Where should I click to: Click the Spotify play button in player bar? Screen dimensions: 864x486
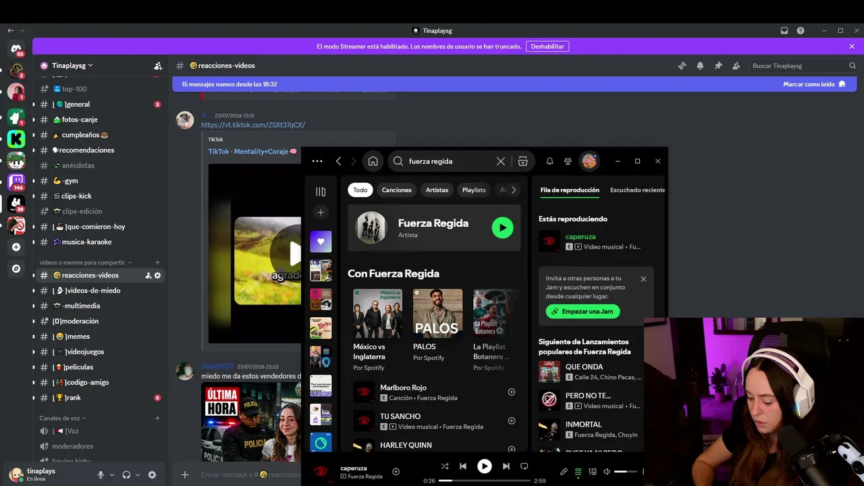pyautogui.click(x=485, y=466)
